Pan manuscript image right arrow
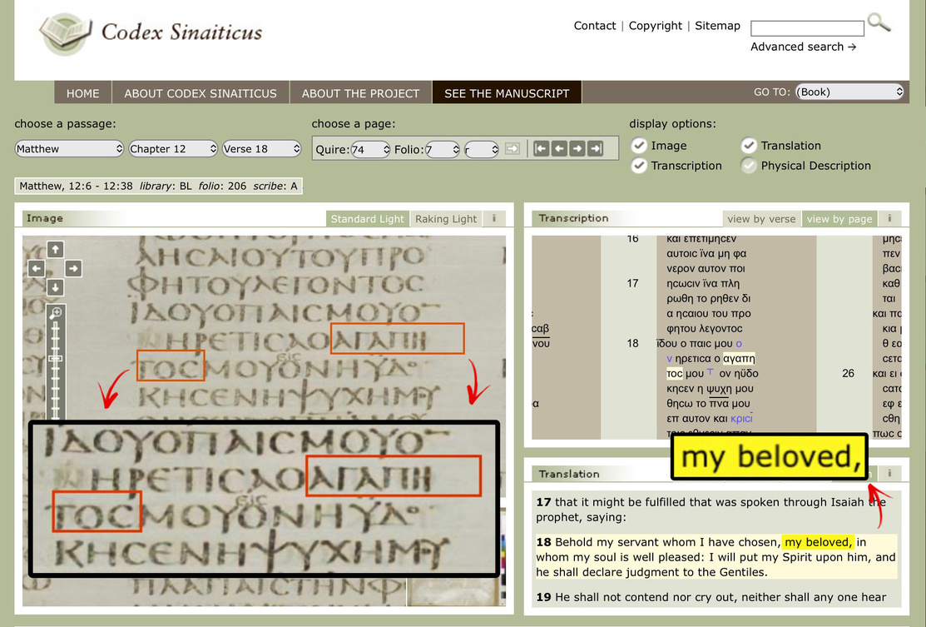 [73, 268]
